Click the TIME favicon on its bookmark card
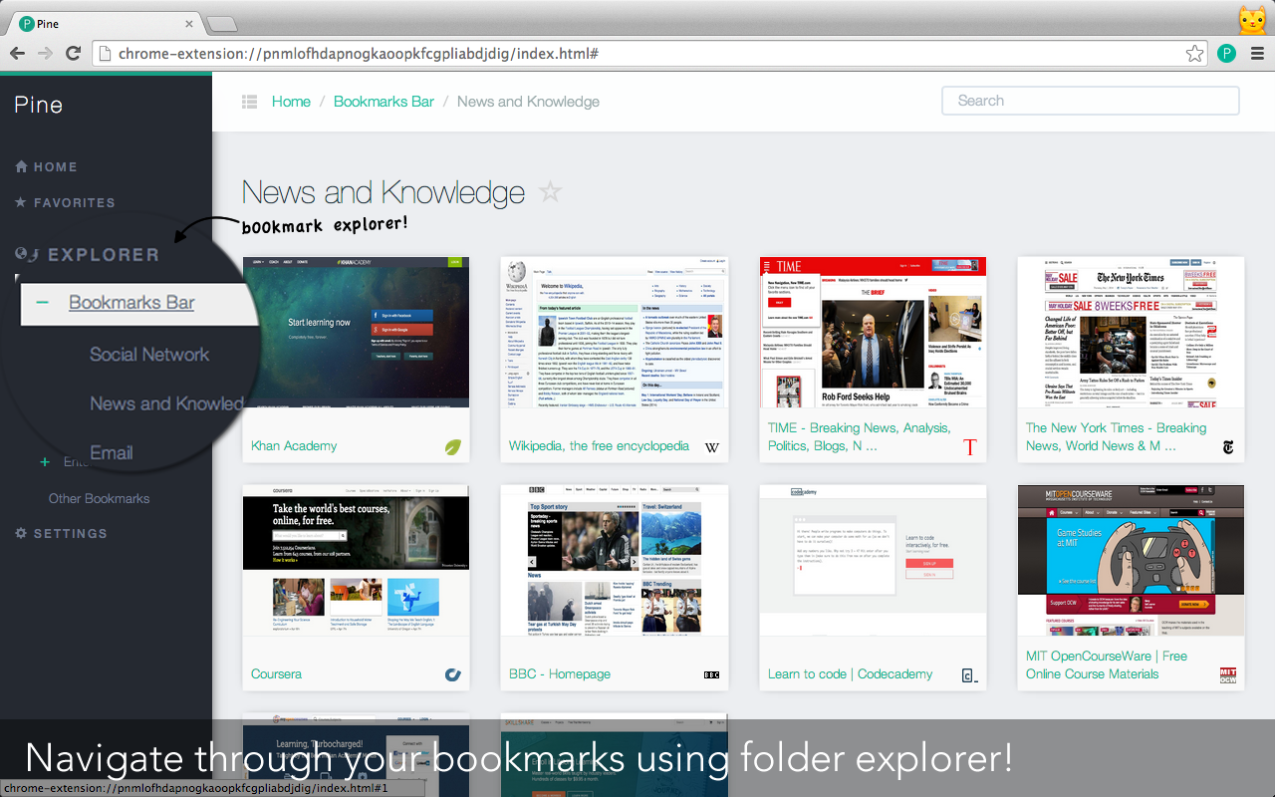Image resolution: width=1275 pixels, height=797 pixels. tap(969, 447)
